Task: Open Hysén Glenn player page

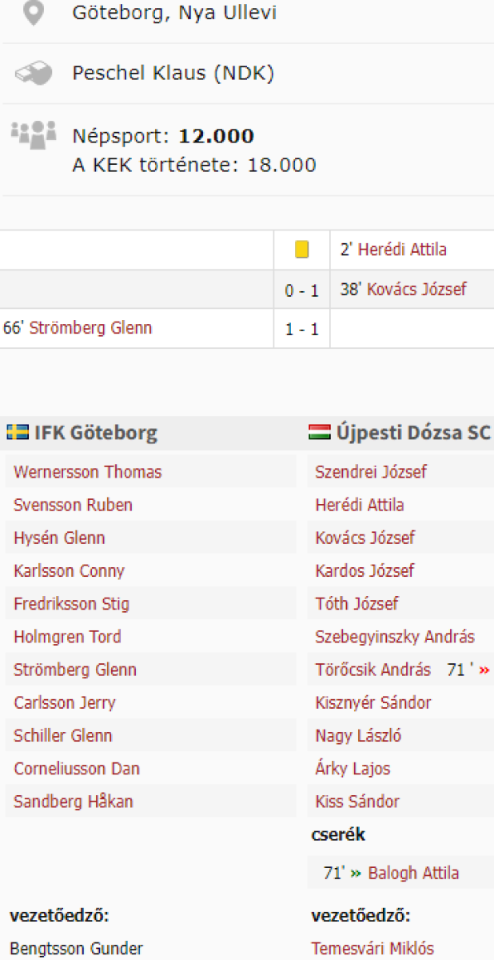Action: [59, 538]
